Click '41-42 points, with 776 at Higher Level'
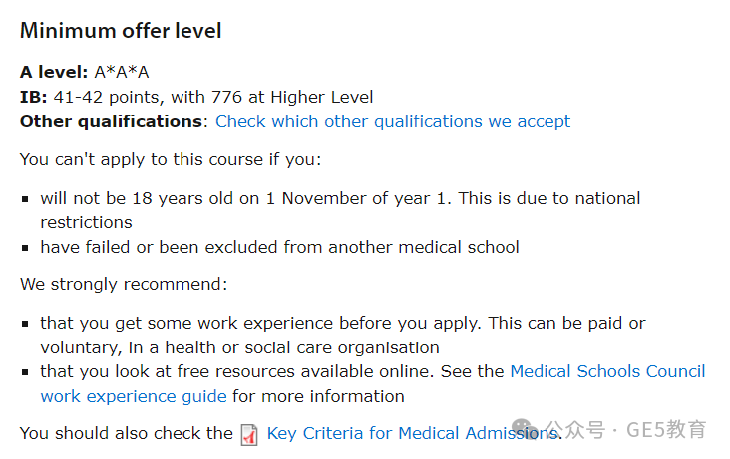Viewport: 730px width, 459px height. (213, 97)
